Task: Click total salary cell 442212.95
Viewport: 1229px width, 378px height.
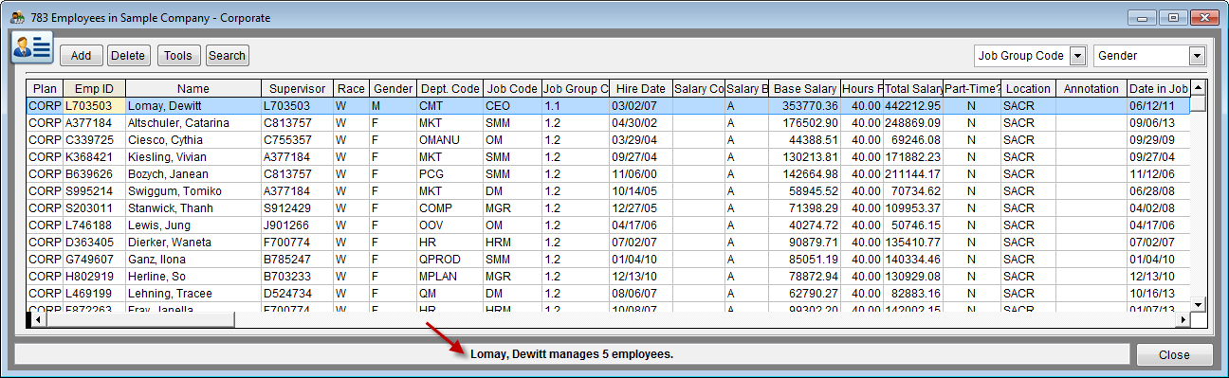Action: tap(913, 106)
